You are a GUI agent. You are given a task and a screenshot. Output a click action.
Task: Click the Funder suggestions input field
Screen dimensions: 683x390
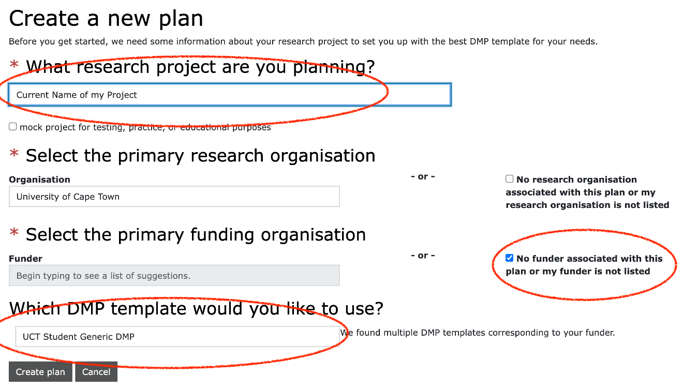coord(174,276)
